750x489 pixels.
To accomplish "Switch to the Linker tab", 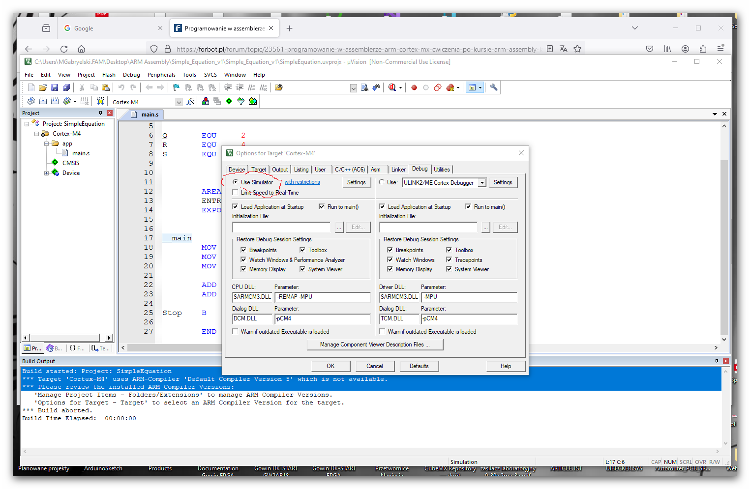I will pos(398,170).
